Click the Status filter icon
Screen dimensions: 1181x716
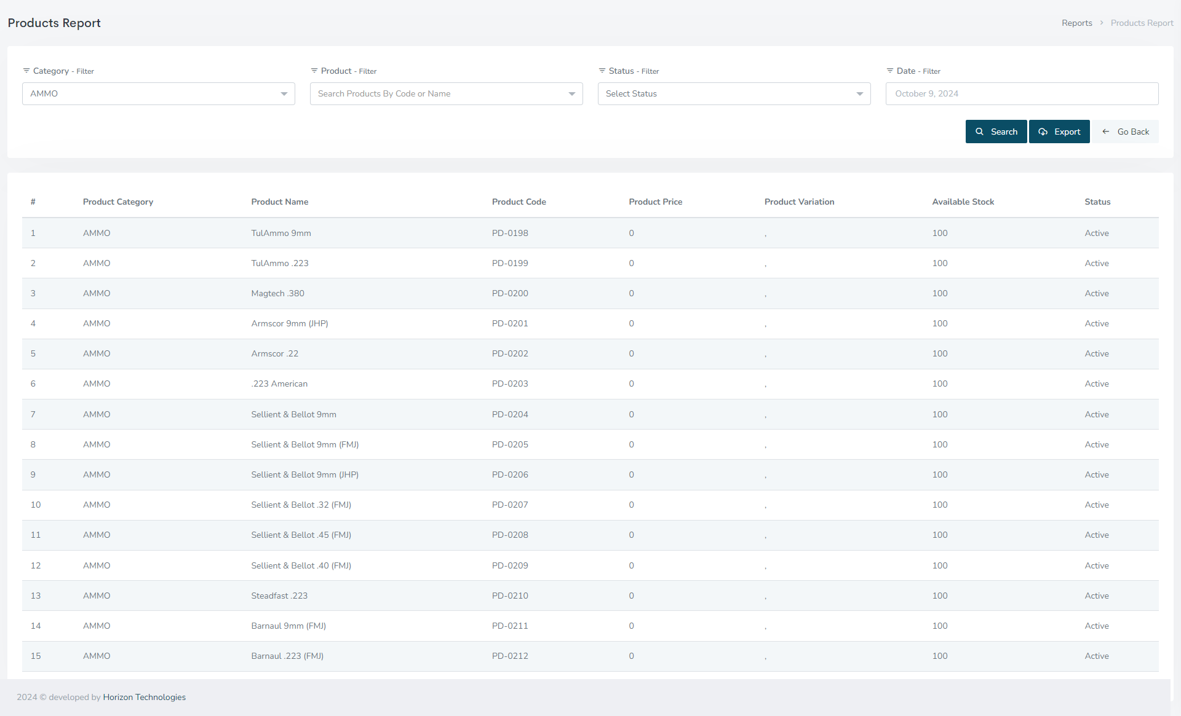click(x=602, y=71)
